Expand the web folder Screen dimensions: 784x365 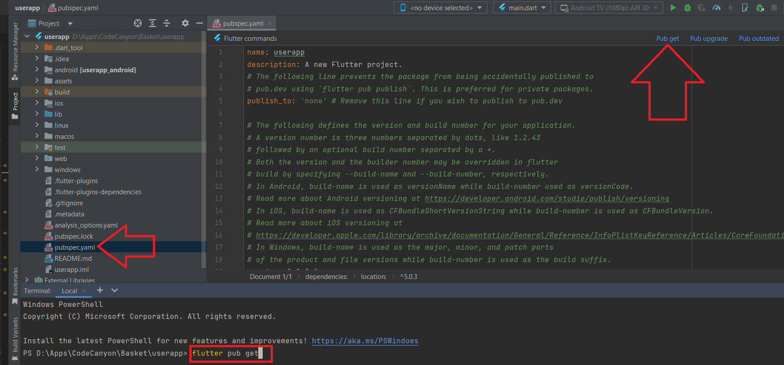point(37,158)
